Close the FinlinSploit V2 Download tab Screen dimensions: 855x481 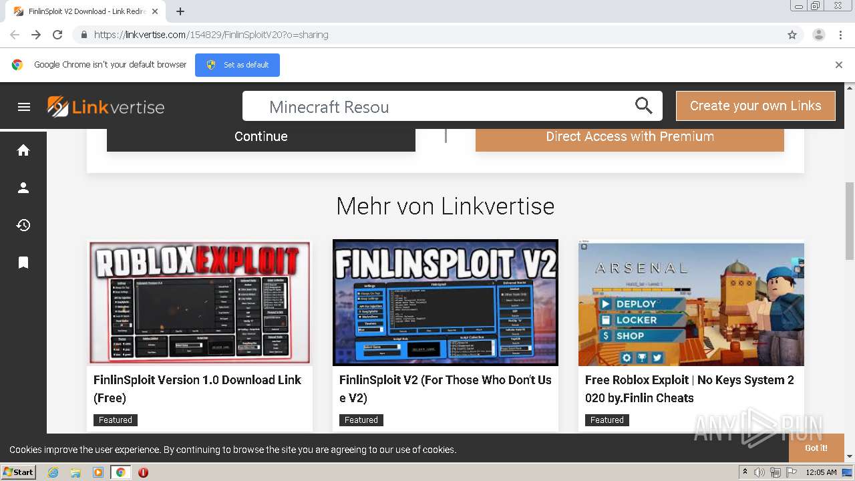tap(155, 11)
